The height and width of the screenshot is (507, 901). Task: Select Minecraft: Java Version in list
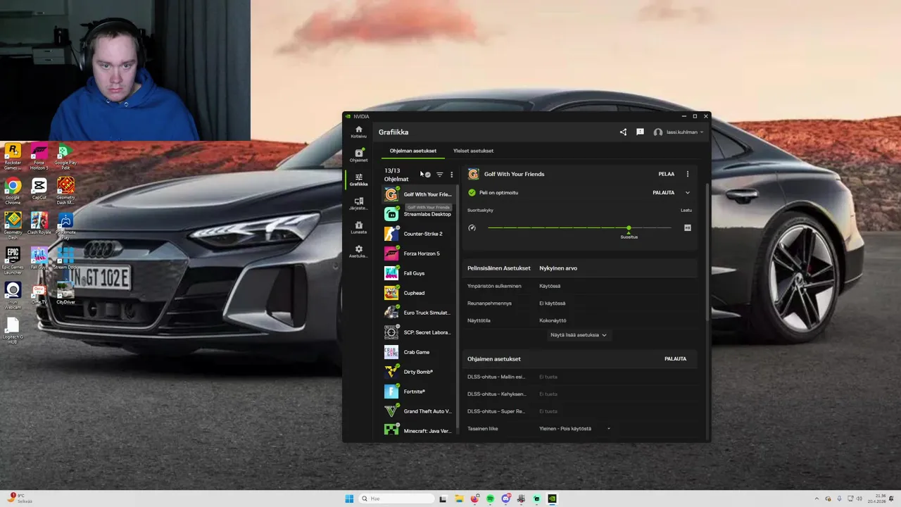tap(419, 430)
